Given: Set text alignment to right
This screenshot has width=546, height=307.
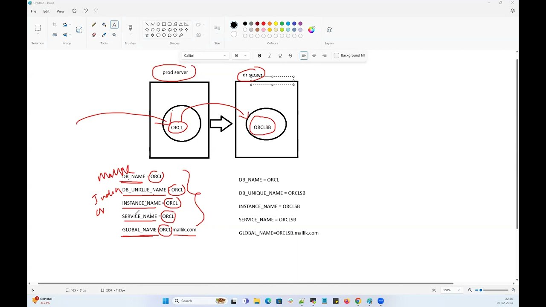Looking at the screenshot, I should click(x=324, y=55).
